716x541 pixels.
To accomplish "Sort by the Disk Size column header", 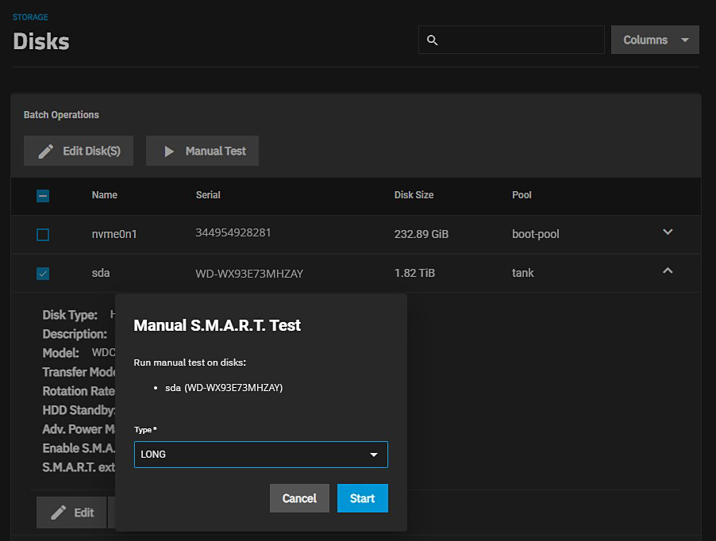I will tap(414, 195).
